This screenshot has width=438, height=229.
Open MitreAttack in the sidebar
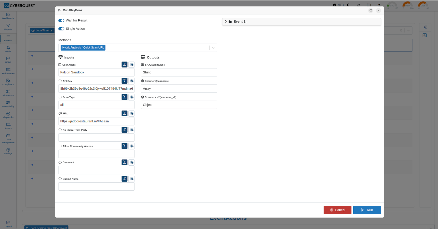[8, 93]
